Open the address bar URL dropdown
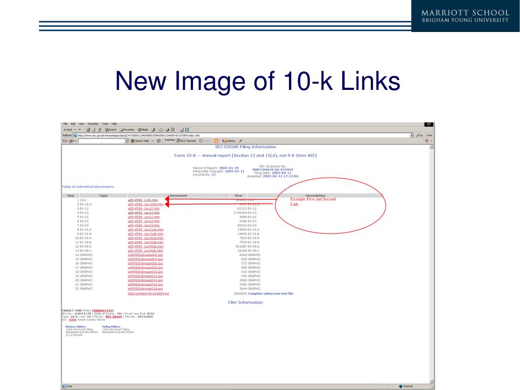This screenshot has height=390, width=520. [412, 135]
